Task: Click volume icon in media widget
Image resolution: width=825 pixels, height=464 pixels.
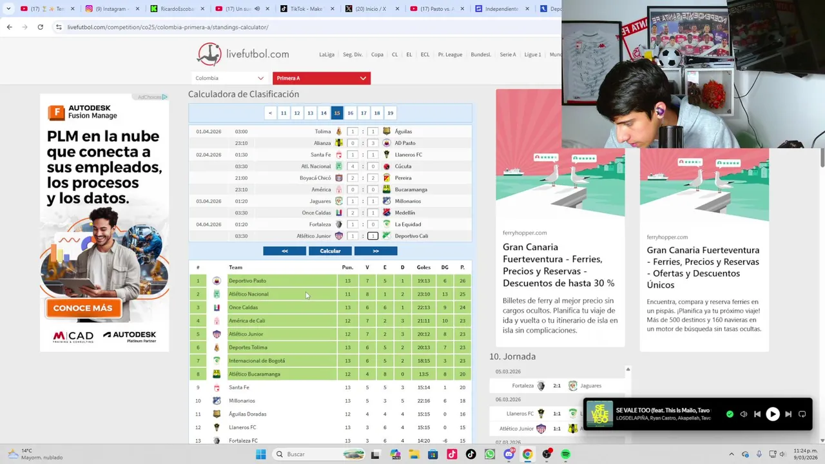Action: tap(743, 414)
